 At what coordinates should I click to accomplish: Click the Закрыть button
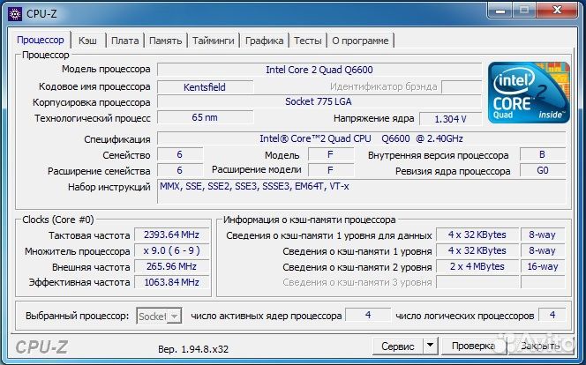pyautogui.click(x=540, y=346)
